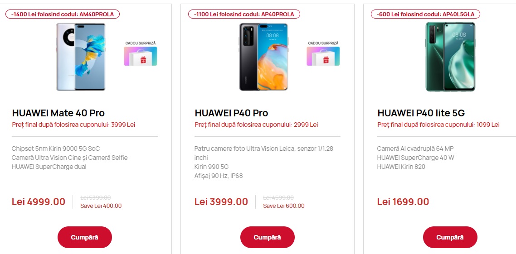Select the AM40PROLA coupon code badge

tap(63, 14)
